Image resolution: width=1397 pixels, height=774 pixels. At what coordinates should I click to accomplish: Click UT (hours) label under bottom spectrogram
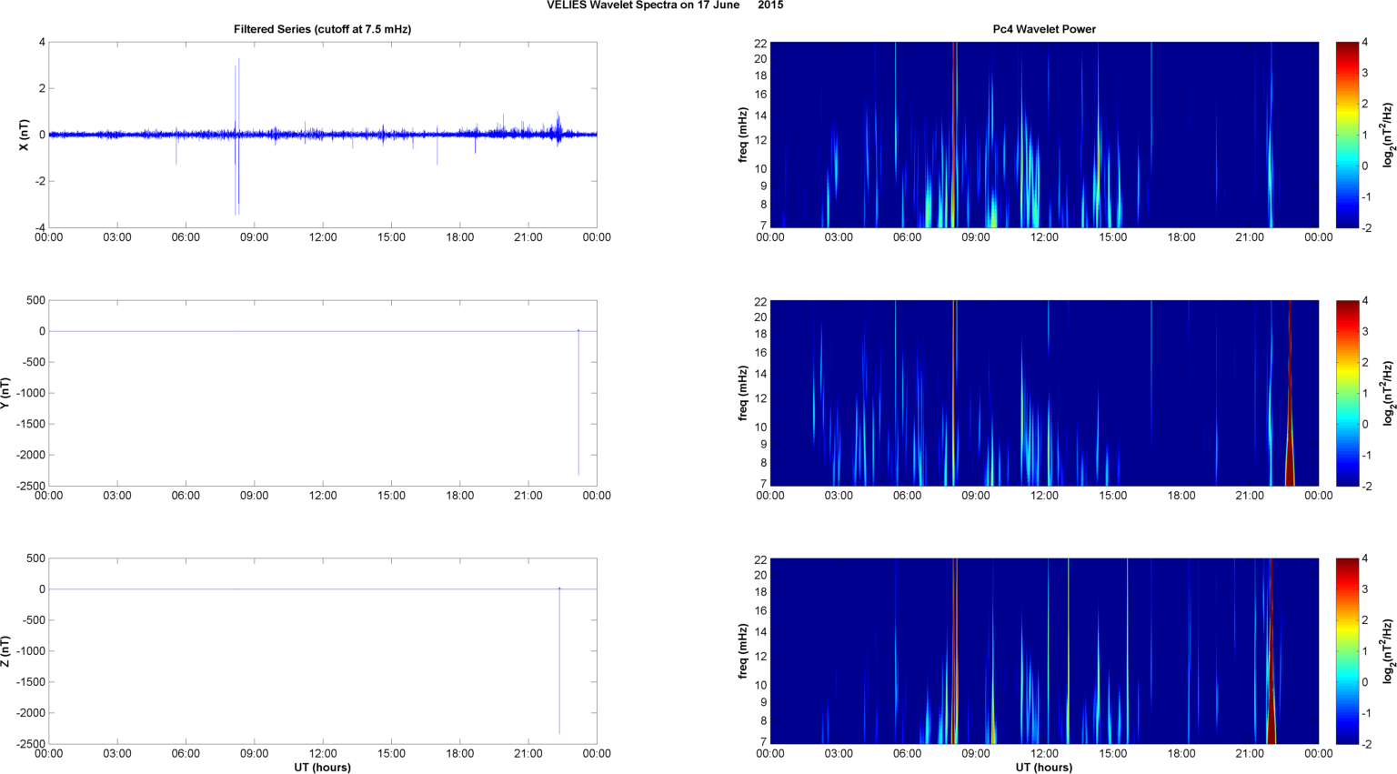(x=1043, y=767)
